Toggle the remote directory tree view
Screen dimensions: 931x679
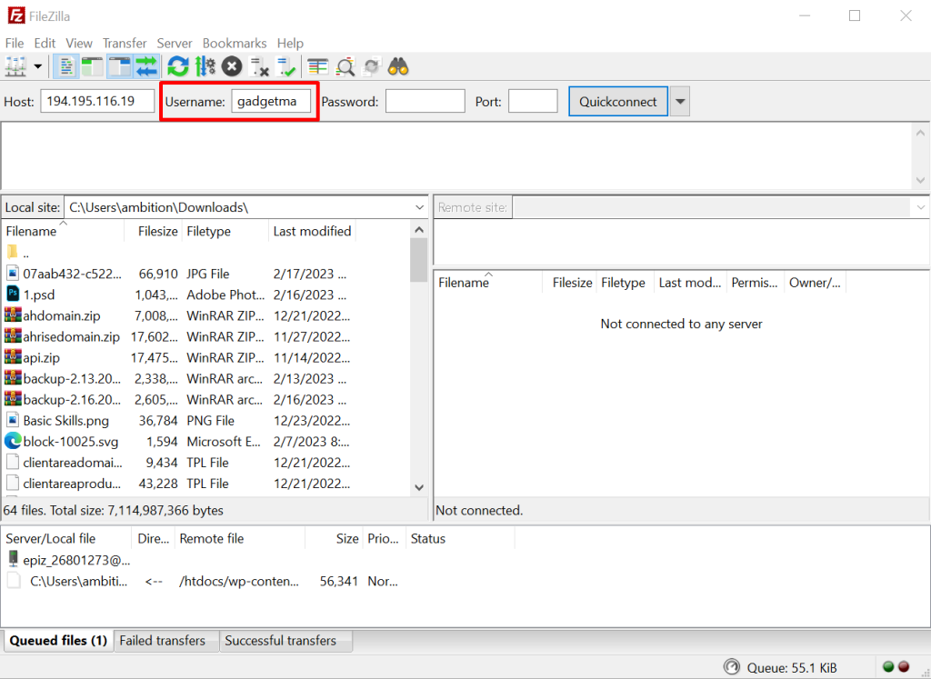click(119, 66)
